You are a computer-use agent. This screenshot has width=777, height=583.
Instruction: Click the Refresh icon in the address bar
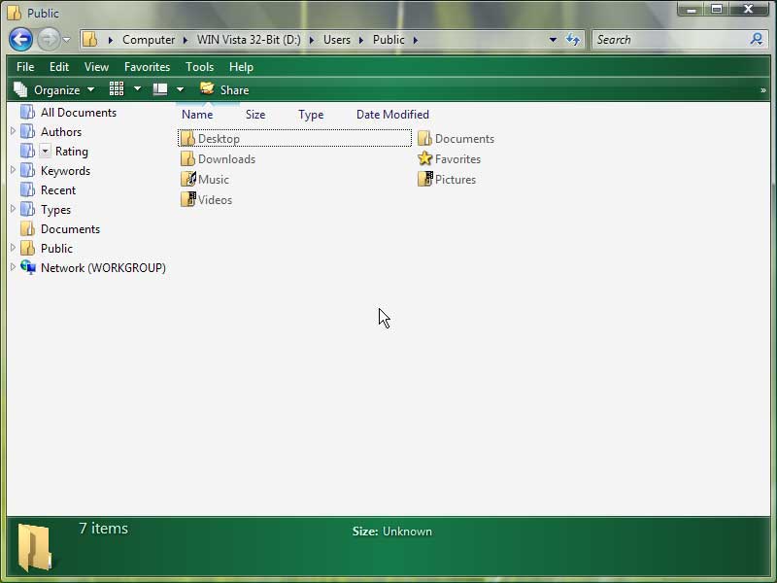[x=573, y=40]
